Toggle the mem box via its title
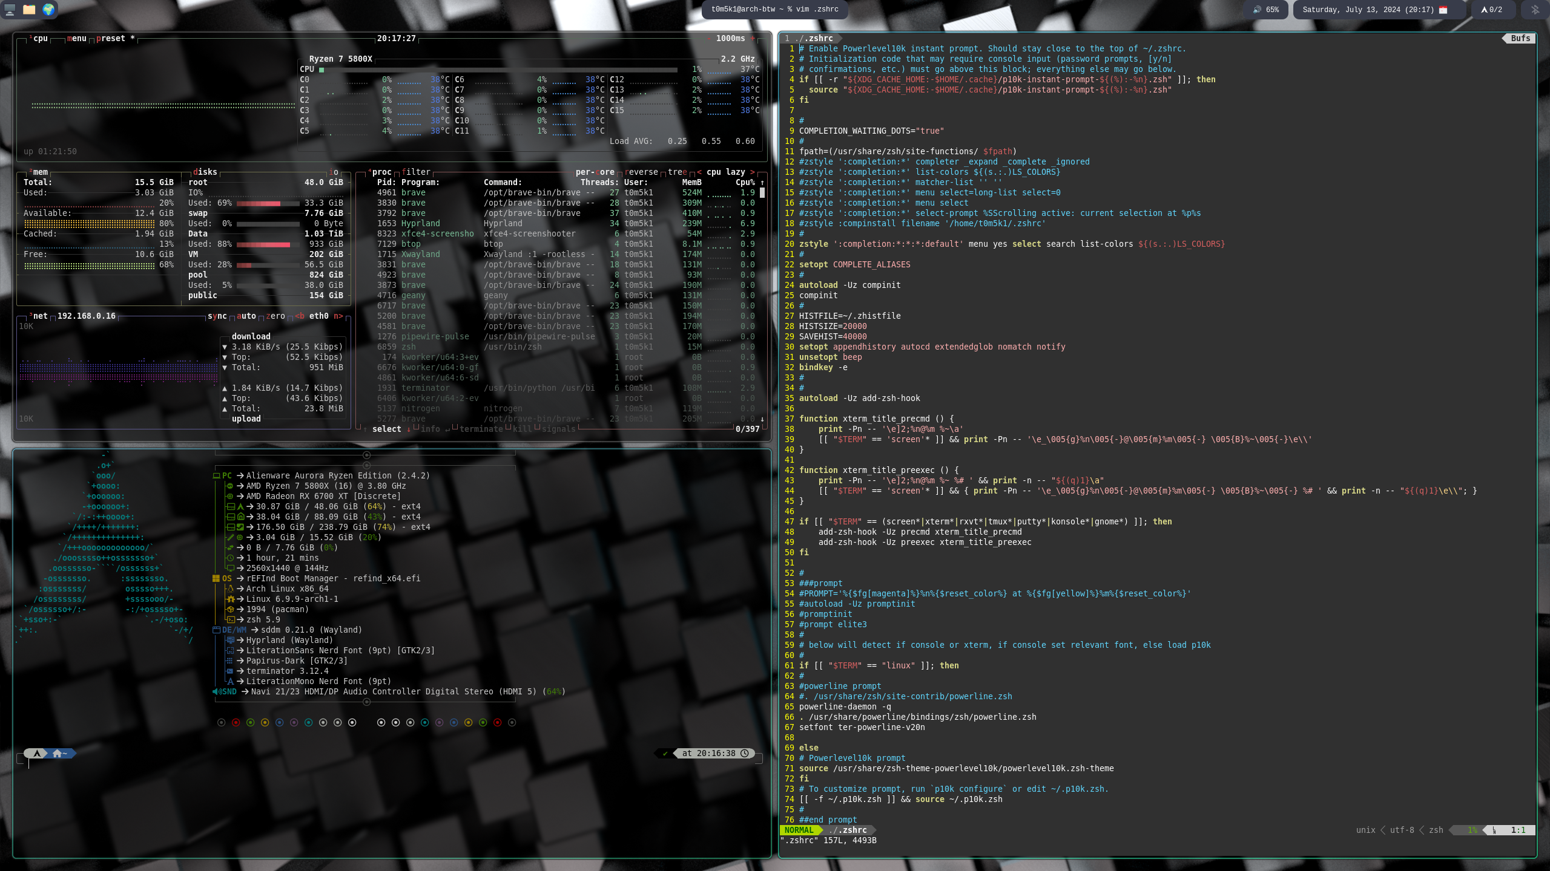The height and width of the screenshot is (871, 1550). coord(38,172)
